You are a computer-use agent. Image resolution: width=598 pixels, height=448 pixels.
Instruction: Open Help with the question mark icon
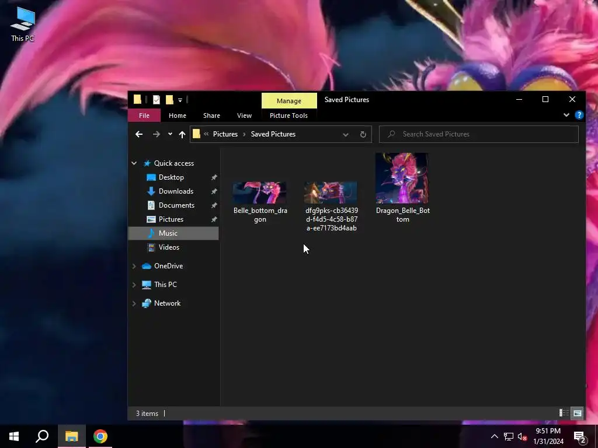tap(579, 115)
